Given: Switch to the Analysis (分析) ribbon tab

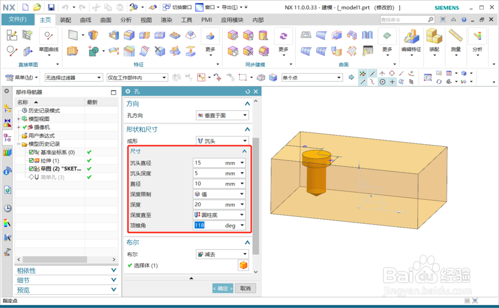Looking at the screenshot, I should [126, 20].
